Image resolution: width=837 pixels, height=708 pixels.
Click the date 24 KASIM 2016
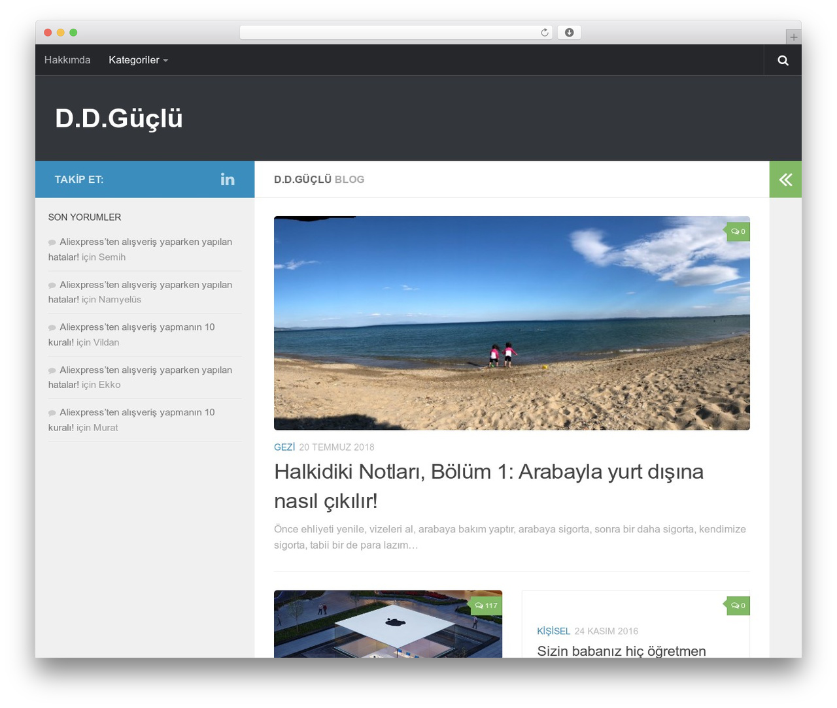point(606,632)
